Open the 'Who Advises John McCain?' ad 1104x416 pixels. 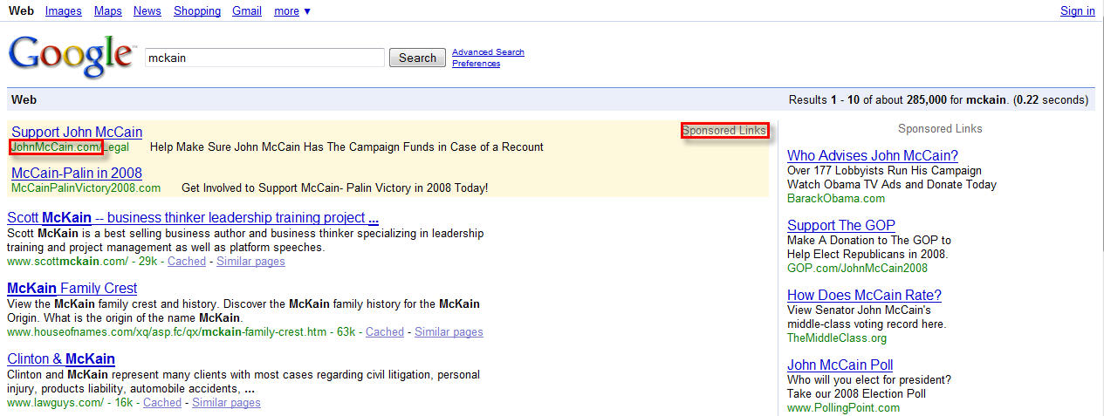[872, 156]
